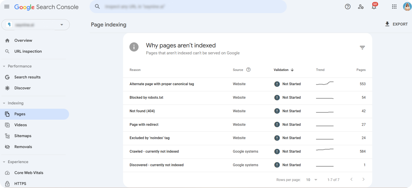Collapse the Performance section
412x188 pixels.
point(4,66)
